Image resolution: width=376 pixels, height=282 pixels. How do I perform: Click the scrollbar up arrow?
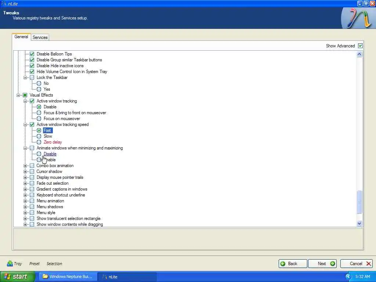click(359, 54)
